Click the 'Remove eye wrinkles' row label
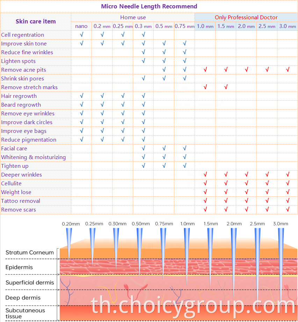Screen dimensions: 298x322 click(28, 114)
